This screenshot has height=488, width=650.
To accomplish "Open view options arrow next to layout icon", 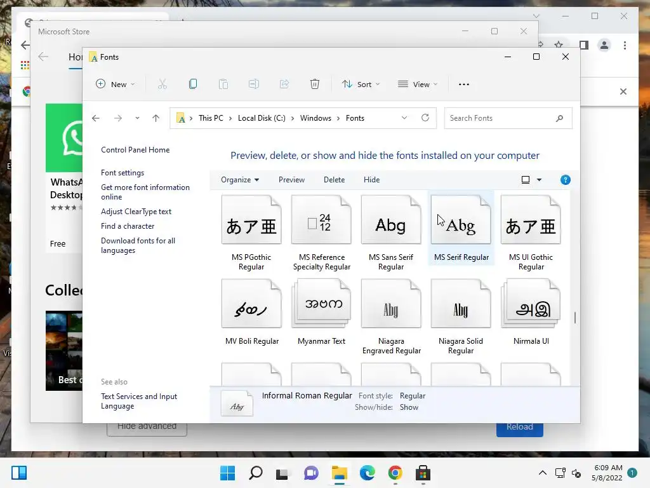I will (x=539, y=180).
